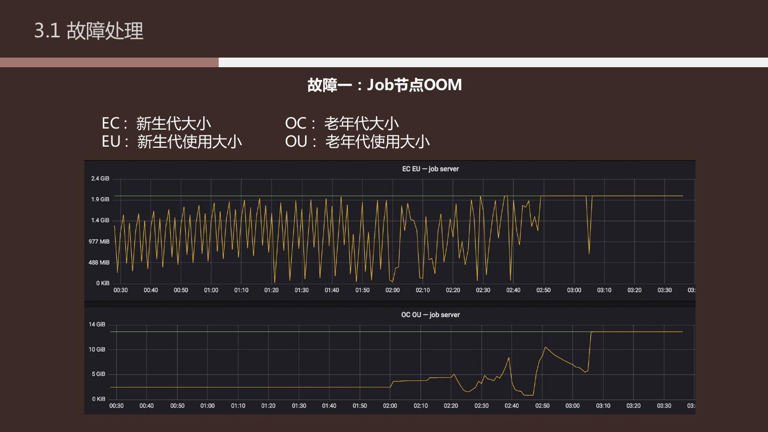Click the white segment of the header progress bar
The image size is (768, 432).
point(493,62)
